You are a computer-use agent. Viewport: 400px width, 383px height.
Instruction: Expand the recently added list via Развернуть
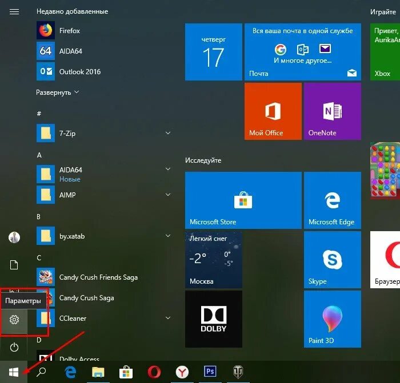click(x=58, y=92)
